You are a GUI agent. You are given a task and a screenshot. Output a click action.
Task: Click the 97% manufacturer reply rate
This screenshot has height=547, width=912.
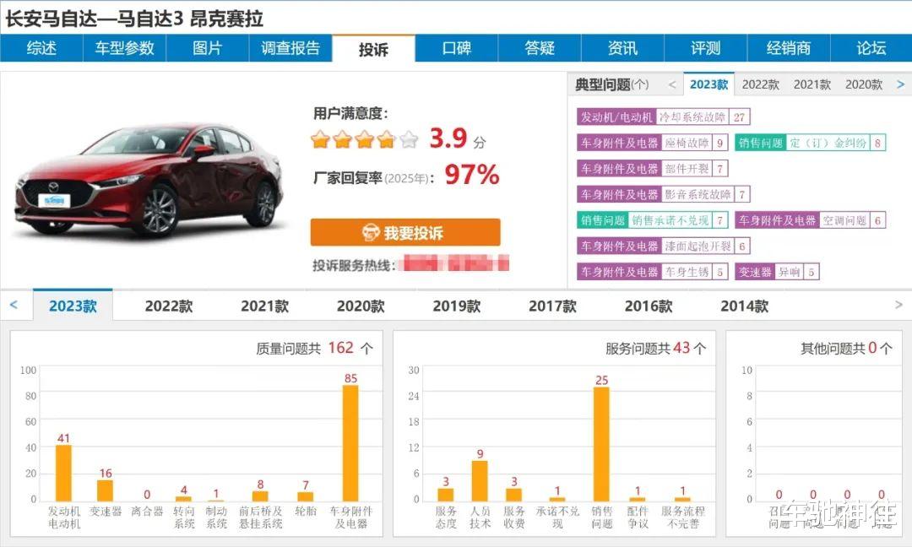472,175
